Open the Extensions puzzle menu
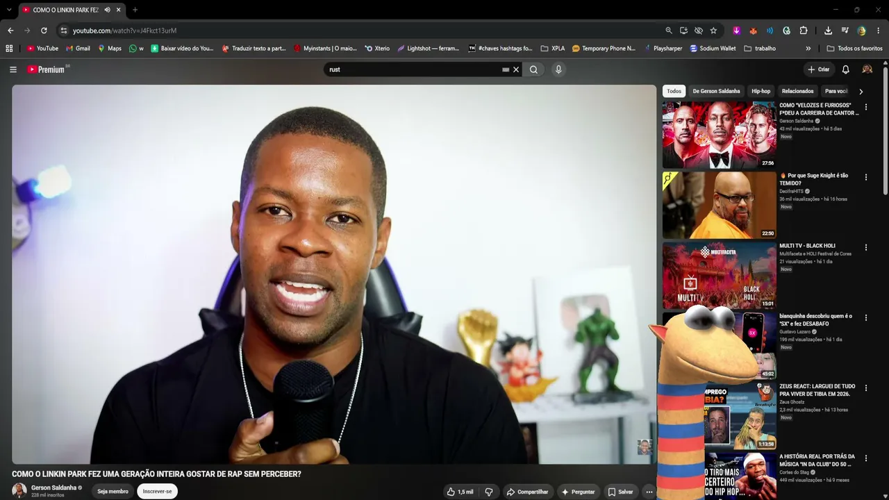The image size is (889, 500). pyautogui.click(x=804, y=31)
